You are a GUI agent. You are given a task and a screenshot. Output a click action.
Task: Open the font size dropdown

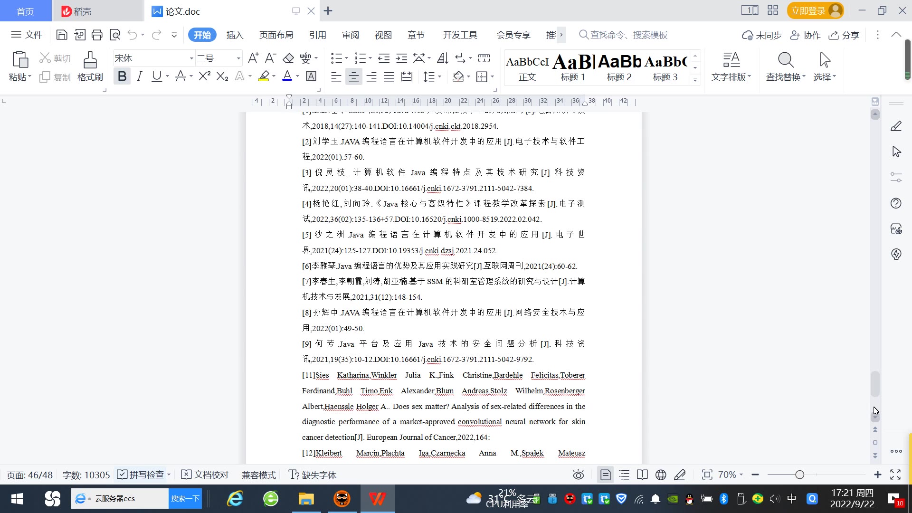click(x=238, y=58)
